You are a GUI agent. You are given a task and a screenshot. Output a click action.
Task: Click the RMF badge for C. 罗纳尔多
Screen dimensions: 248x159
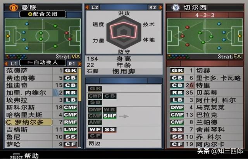[x=71, y=122]
